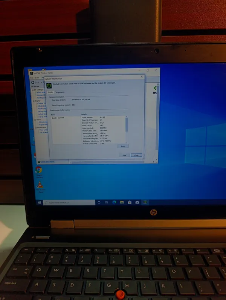Click the Type here to search box

click(x=68, y=203)
